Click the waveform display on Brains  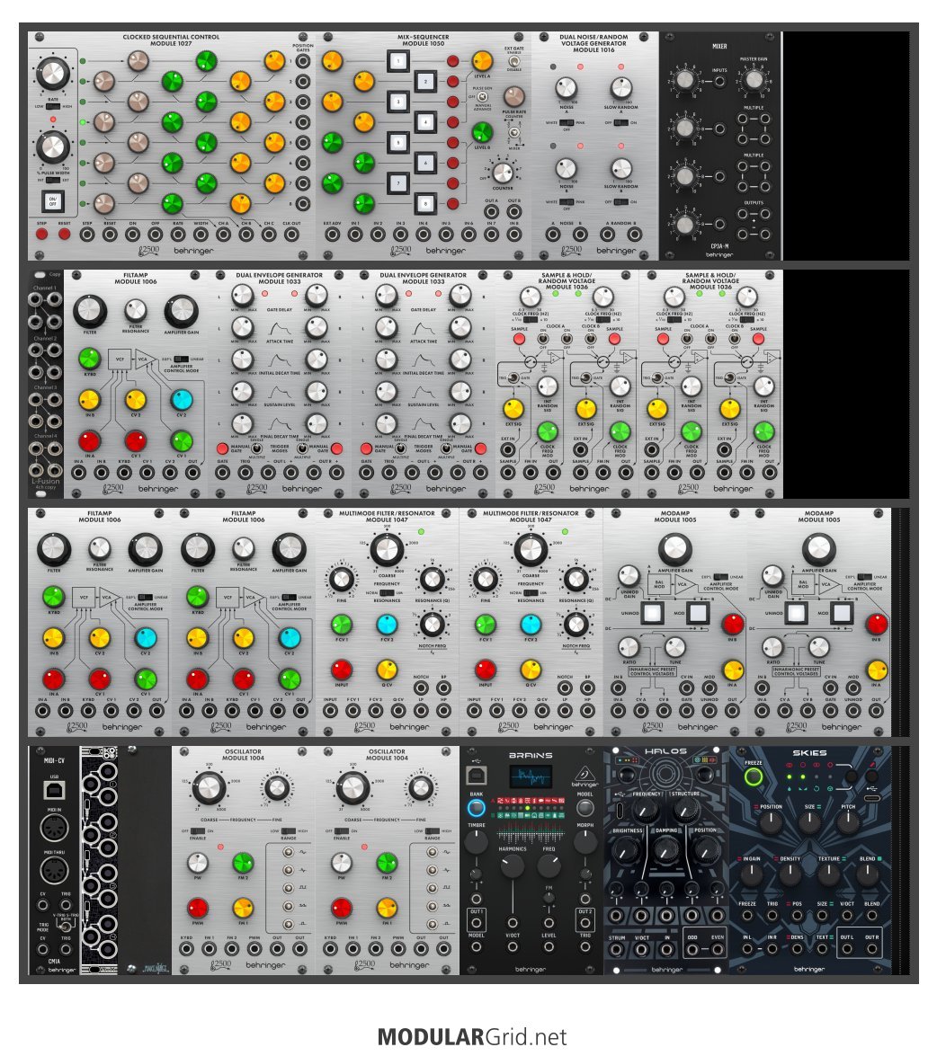pos(531,777)
